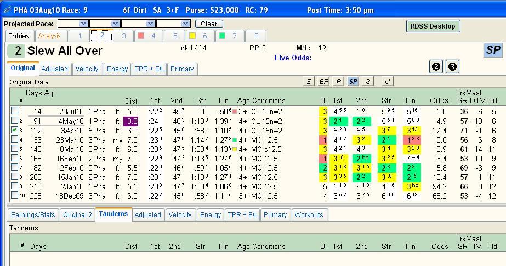Select horse tab 6 with yellow marker

coord(200,36)
